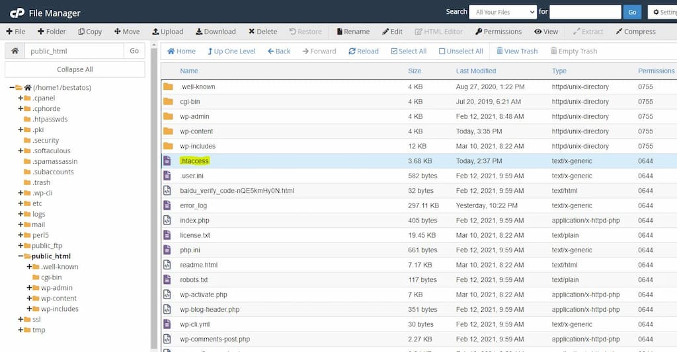The width and height of the screenshot is (677, 352).
Task: Select the php.ini file
Action: tap(190, 250)
